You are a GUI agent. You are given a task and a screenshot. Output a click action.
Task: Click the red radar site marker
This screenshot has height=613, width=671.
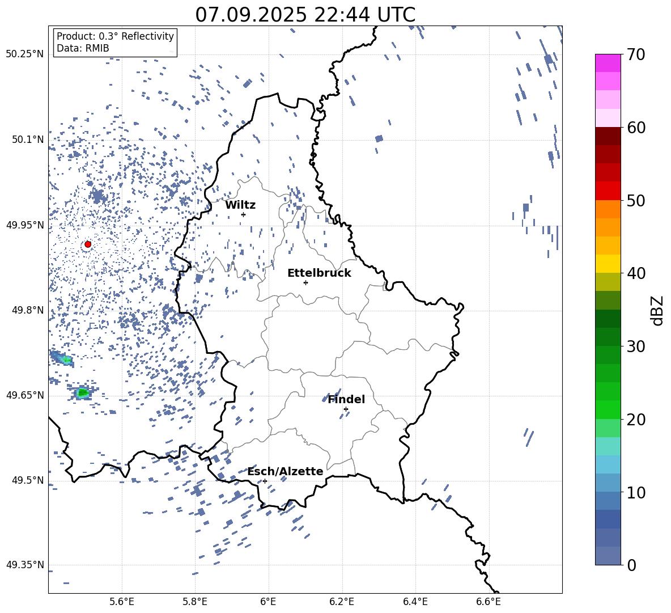click(x=88, y=244)
